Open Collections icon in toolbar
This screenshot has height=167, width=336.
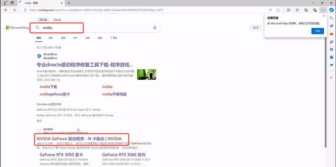[306, 10]
